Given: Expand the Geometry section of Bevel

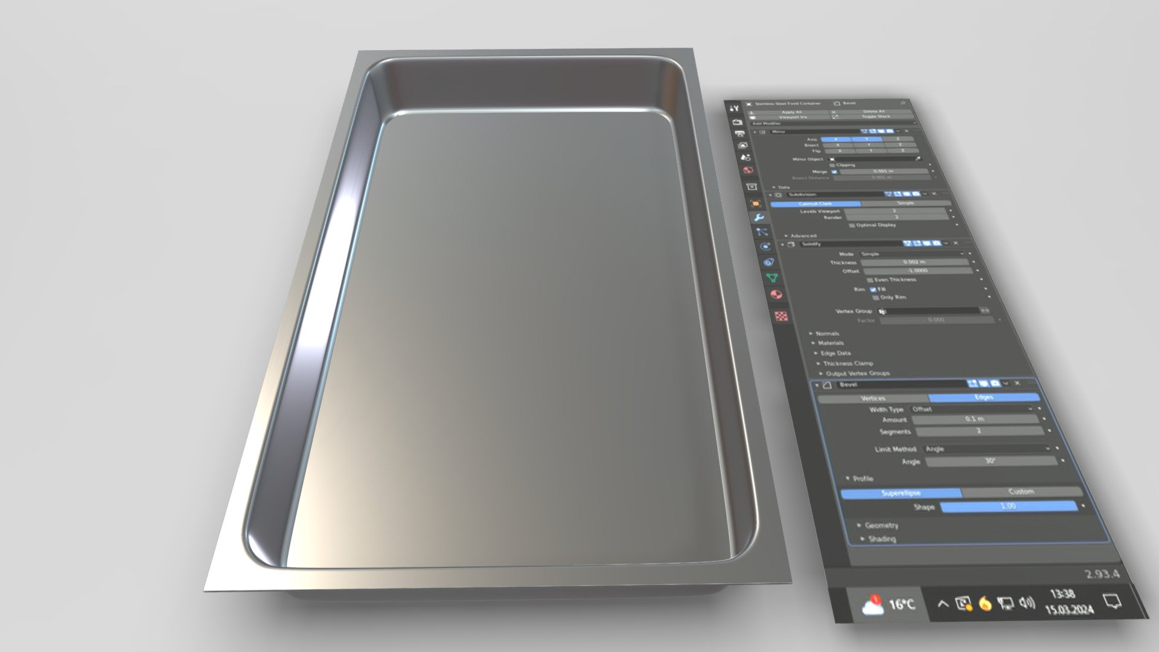Looking at the screenshot, I should [881, 526].
